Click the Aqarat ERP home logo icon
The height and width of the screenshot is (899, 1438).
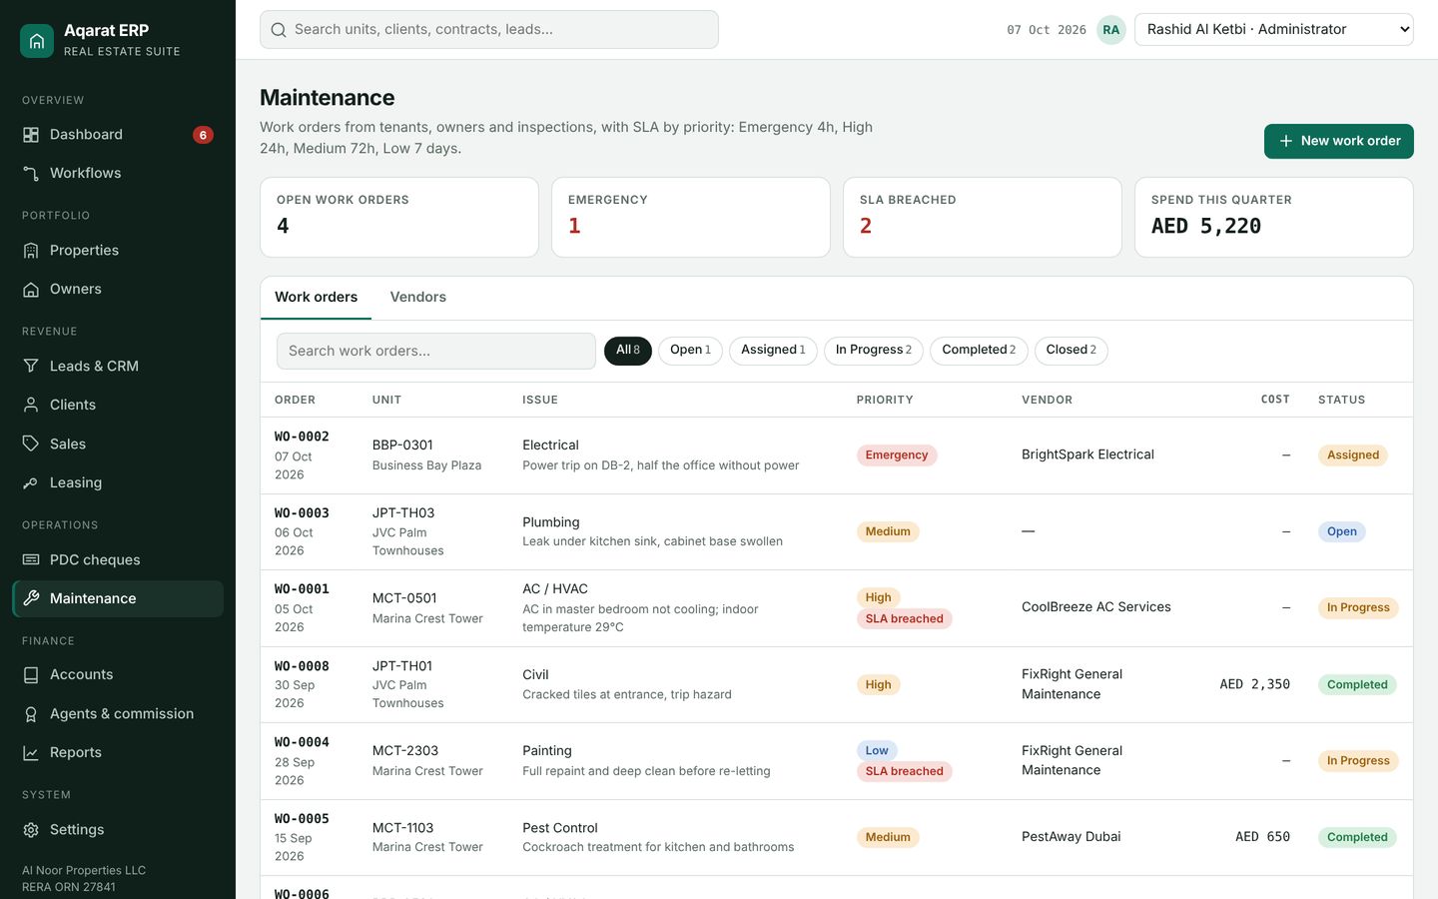(x=37, y=41)
